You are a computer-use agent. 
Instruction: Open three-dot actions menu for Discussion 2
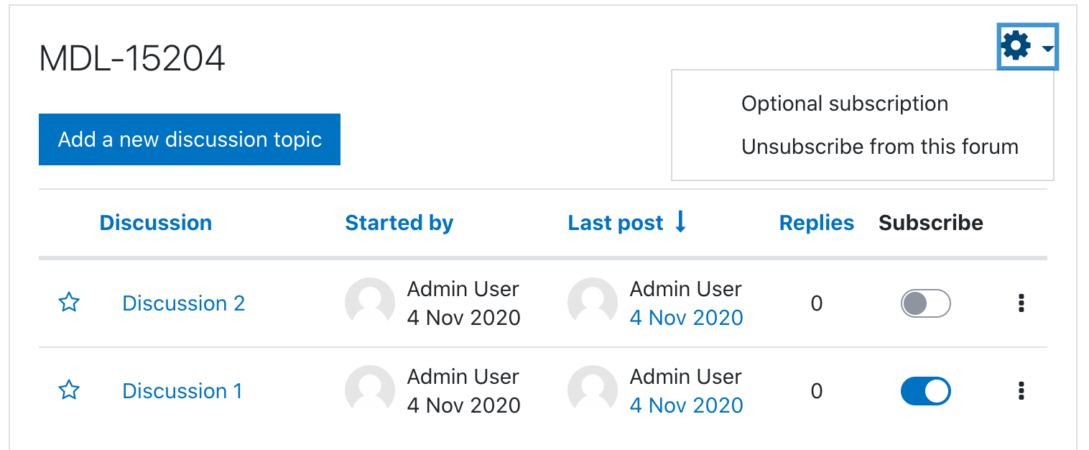point(1021,303)
